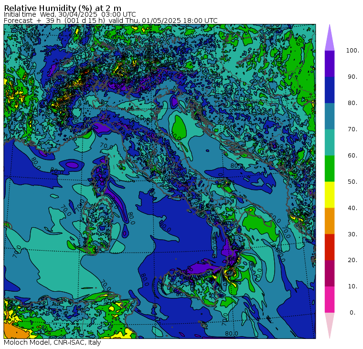Click the yellow 40–50 legend band
363x349 pixels.
click(330, 195)
